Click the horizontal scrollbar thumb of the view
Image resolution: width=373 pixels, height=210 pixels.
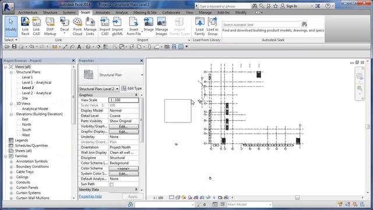click(x=297, y=198)
